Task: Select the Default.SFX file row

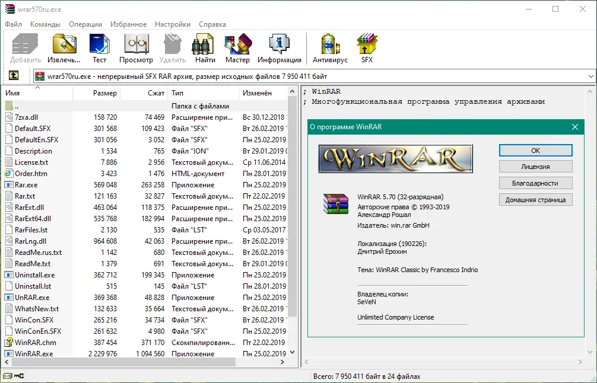Action: (146, 129)
